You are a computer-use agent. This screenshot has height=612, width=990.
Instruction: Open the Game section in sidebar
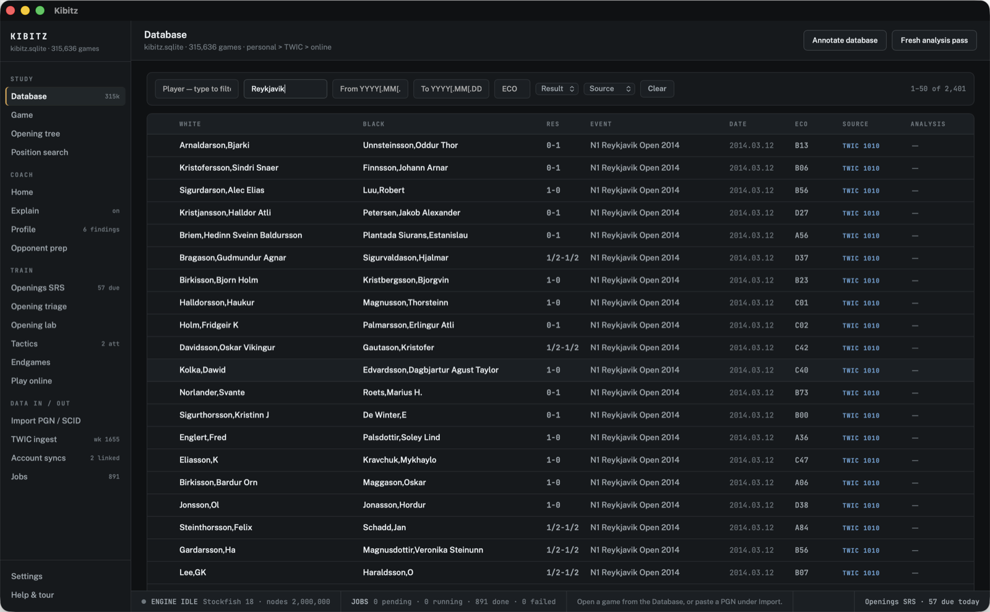[x=65, y=115]
